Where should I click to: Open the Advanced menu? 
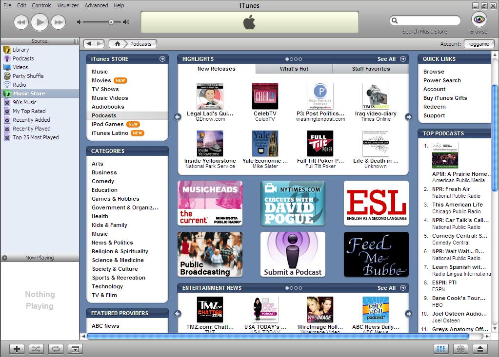click(x=96, y=5)
